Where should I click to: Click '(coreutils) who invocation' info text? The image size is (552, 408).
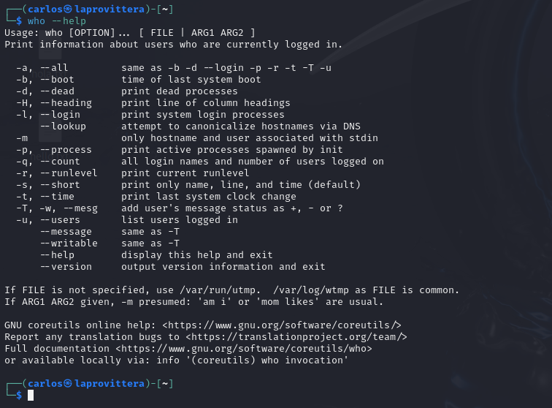[x=267, y=360]
